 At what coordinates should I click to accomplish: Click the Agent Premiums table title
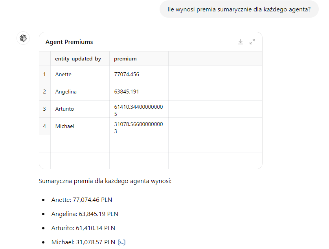point(69,42)
